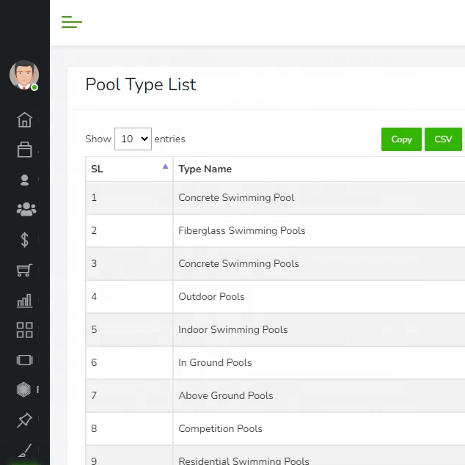Click the Competition Pools entry
This screenshot has width=465, height=465.
coord(220,428)
